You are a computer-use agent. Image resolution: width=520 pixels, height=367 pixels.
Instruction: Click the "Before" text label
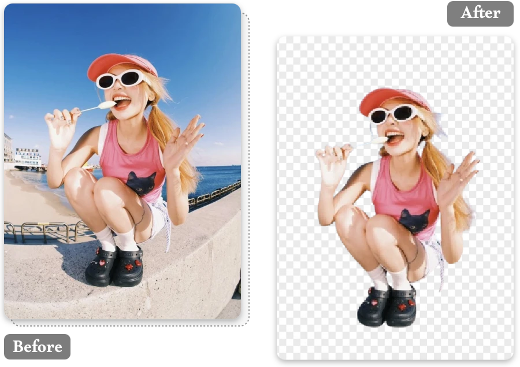pyautogui.click(x=38, y=346)
